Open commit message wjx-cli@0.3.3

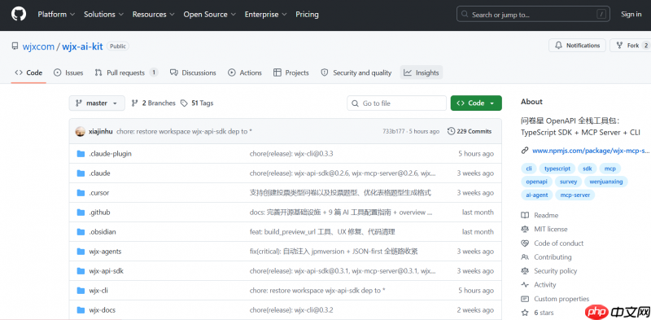(291, 154)
